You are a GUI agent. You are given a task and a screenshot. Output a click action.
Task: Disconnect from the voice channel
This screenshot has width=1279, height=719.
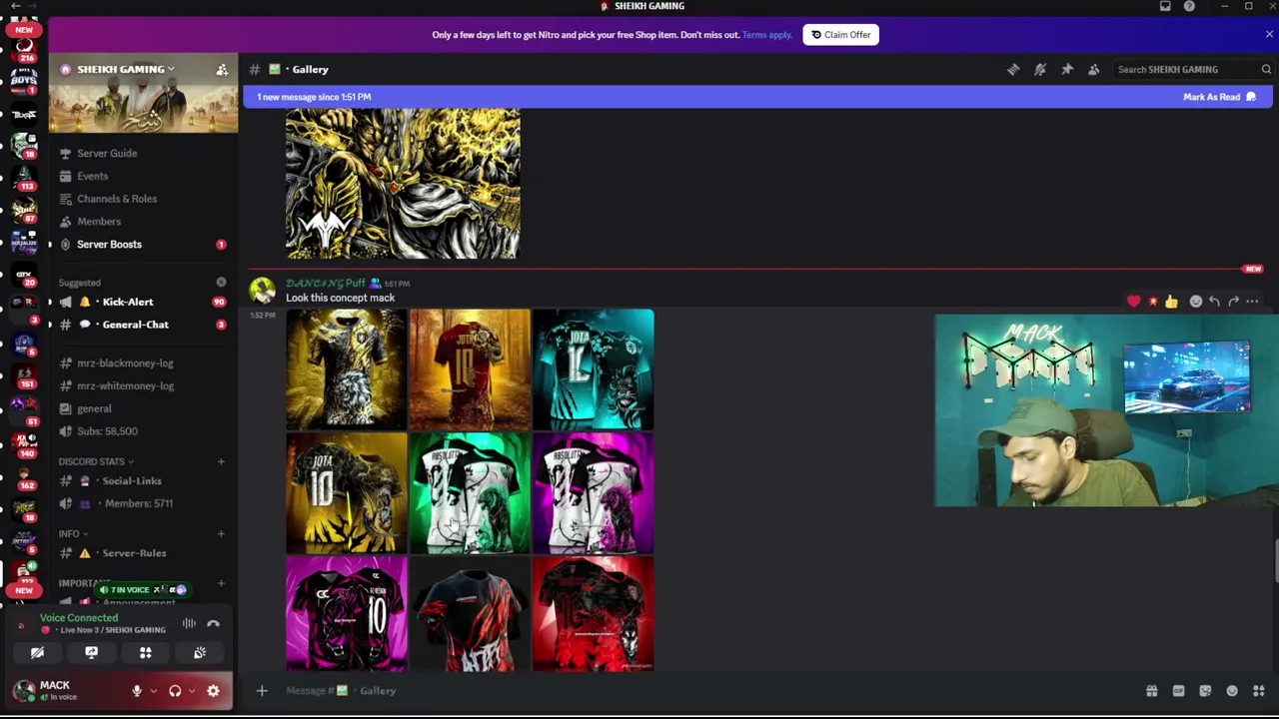click(x=213, y=624)
